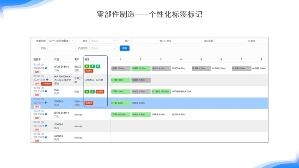299x168 pixels.
Task: Click the red 加急件 tag in row 00180
Action: (89, 103)
